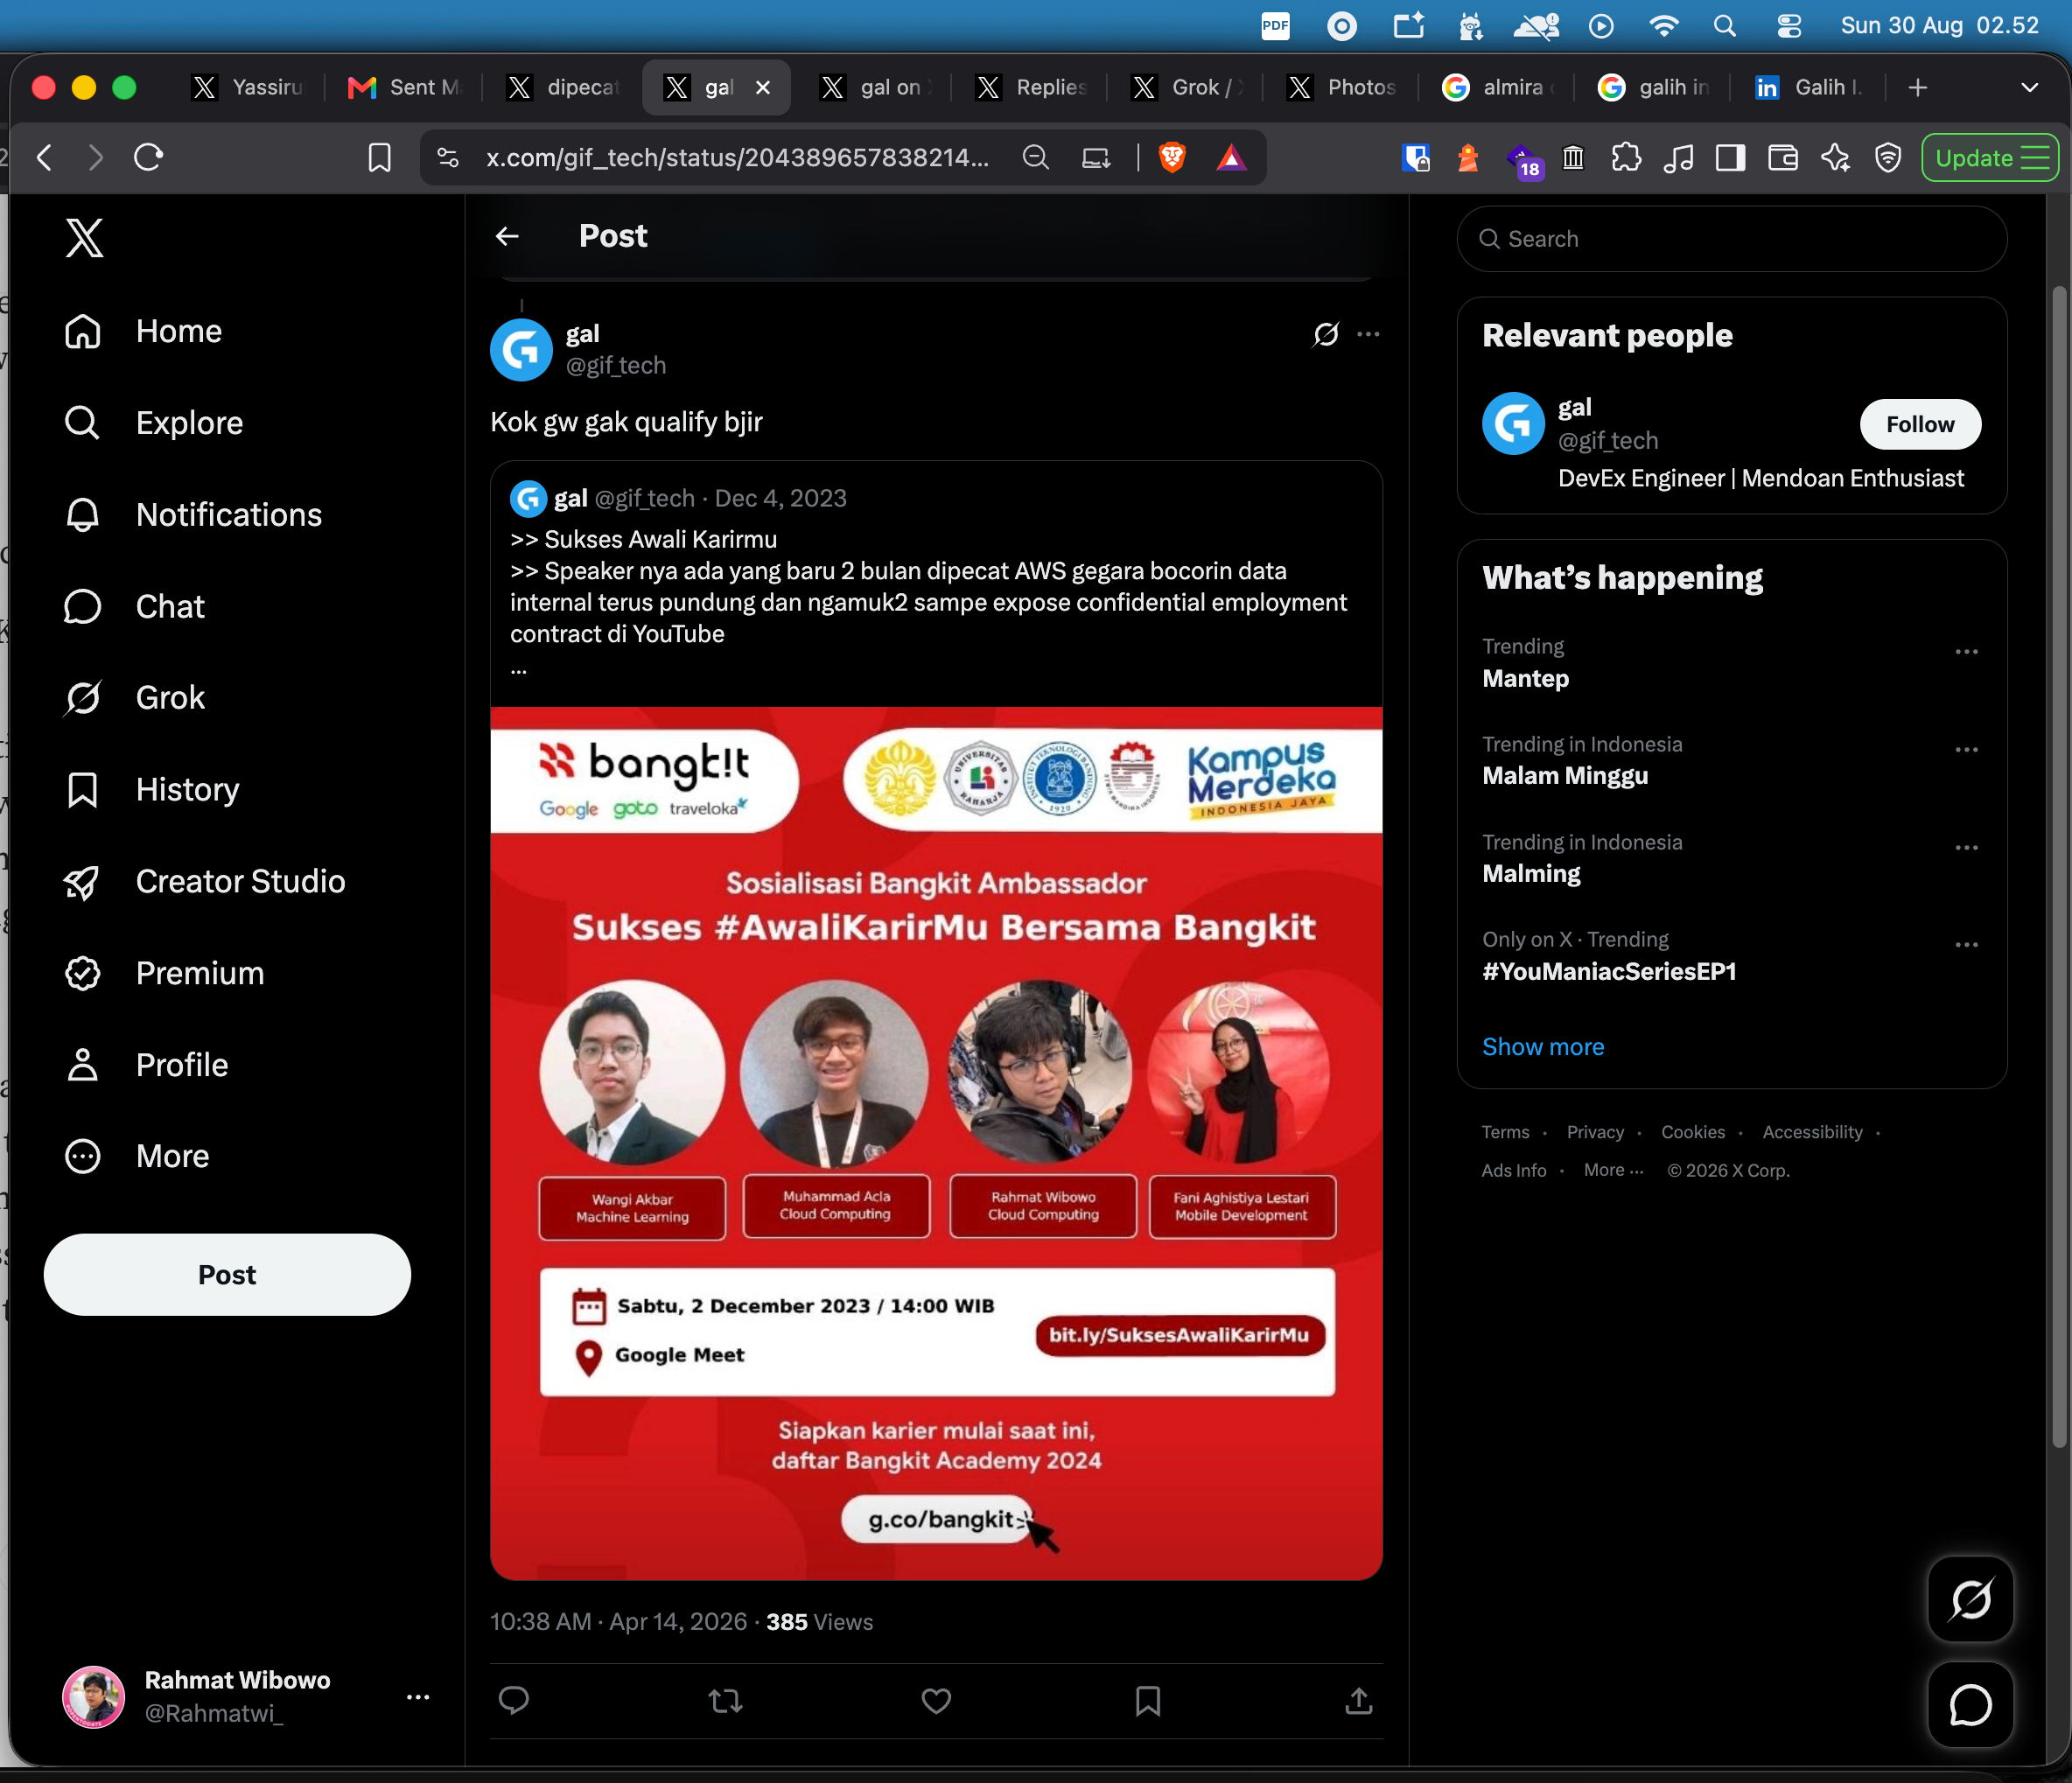Repost gal's post
The width and height of the screenshot is (2072, 1783).
[x=725, y=1700]
